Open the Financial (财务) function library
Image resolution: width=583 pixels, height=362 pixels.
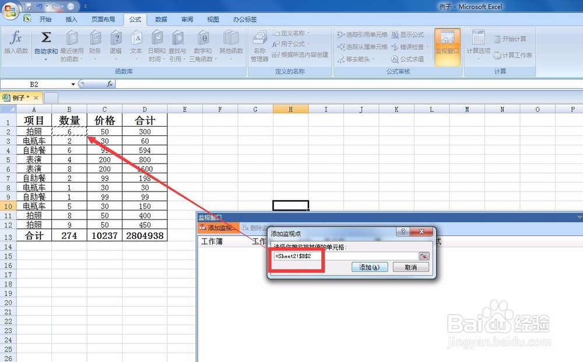tap(95, 46)
